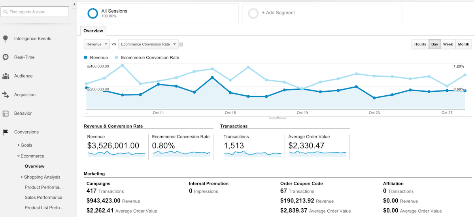Select the Order Coupon Code heading
The width and height of the screenshot is (474, 217).
tap(301, 183)
